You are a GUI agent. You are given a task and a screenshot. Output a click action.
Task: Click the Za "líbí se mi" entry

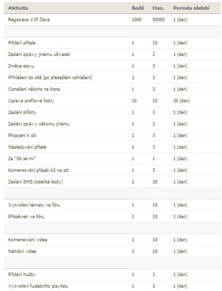tap(22, 159)
